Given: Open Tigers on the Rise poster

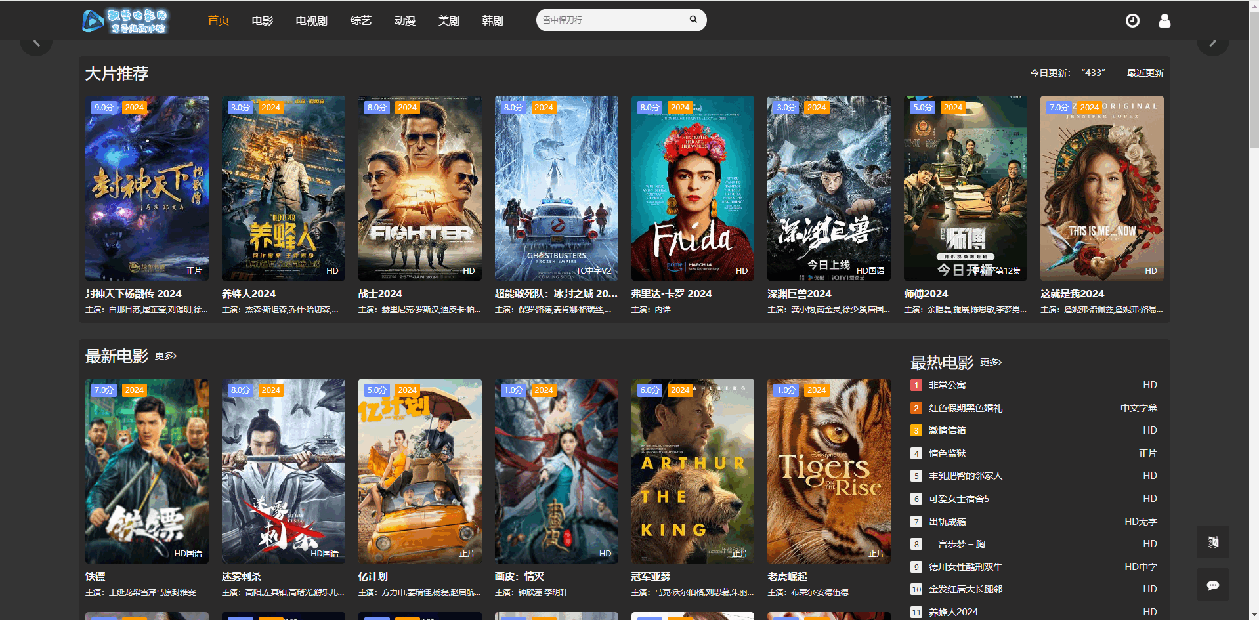Looking at the screenshot, I should tap(829, 471).
